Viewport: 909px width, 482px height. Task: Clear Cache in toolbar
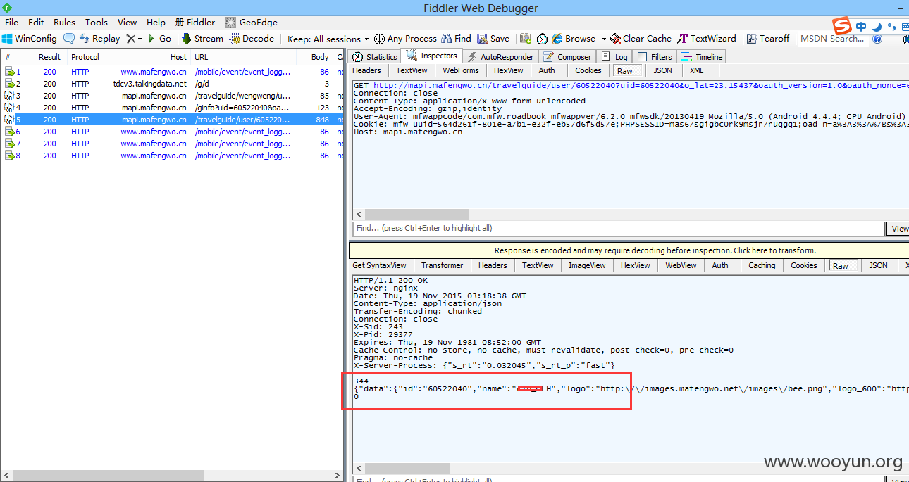point(641,39)
